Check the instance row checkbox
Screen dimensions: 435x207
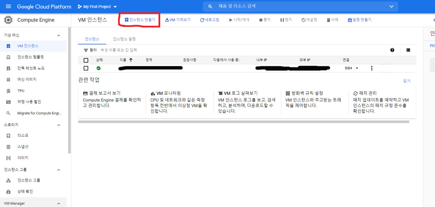click(x=86, y=68)
